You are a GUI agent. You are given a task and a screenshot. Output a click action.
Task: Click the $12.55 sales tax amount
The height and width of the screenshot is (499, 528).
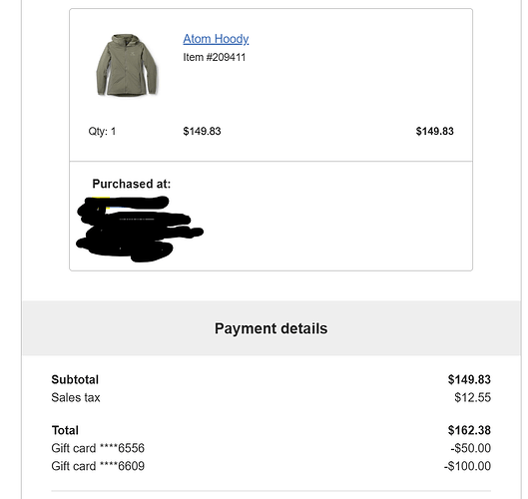[x=472, y=397]
